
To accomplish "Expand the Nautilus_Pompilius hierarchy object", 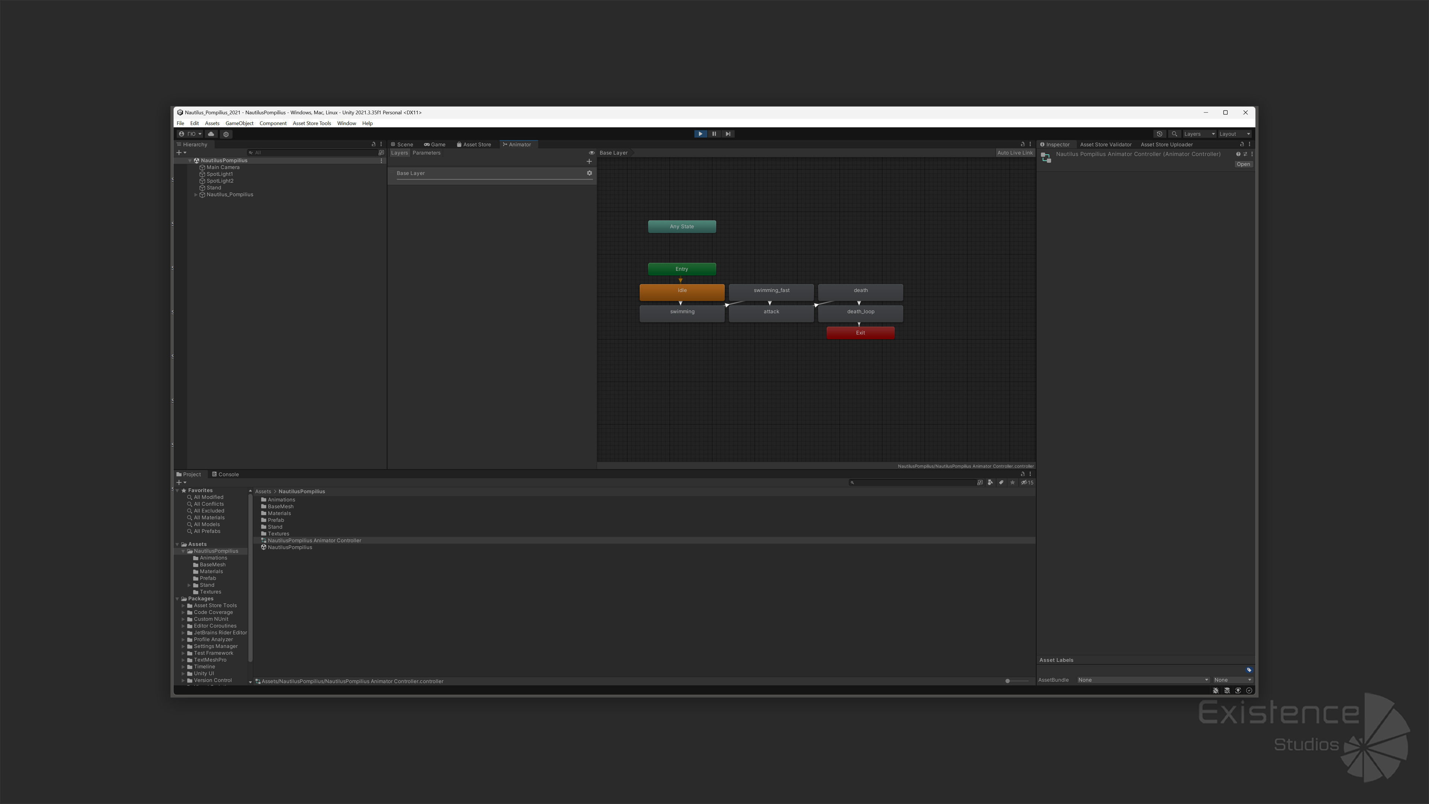I will (x=196, y=195).
